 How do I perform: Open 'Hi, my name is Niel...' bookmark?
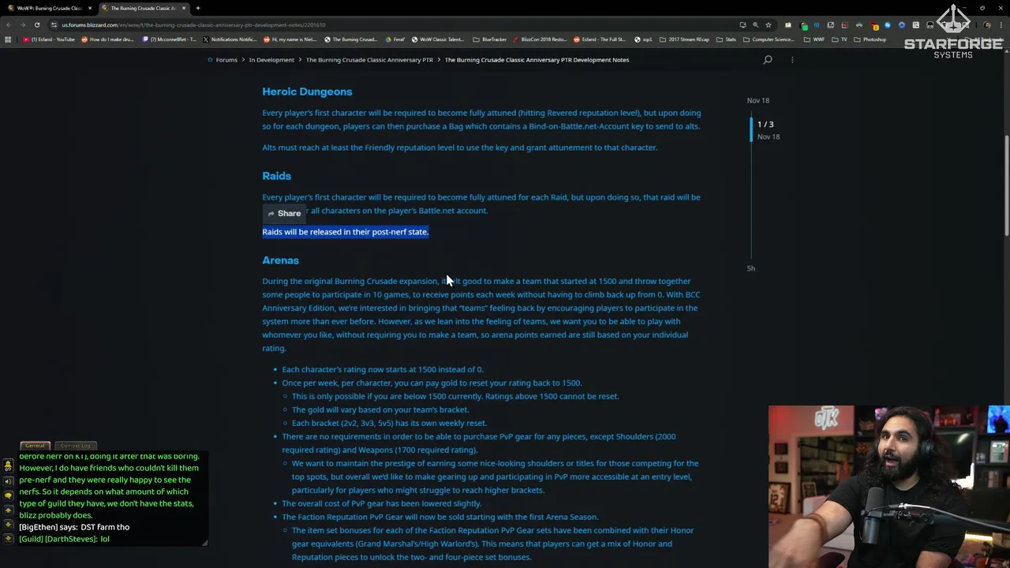pyautogui.click(x=290, y=39)
